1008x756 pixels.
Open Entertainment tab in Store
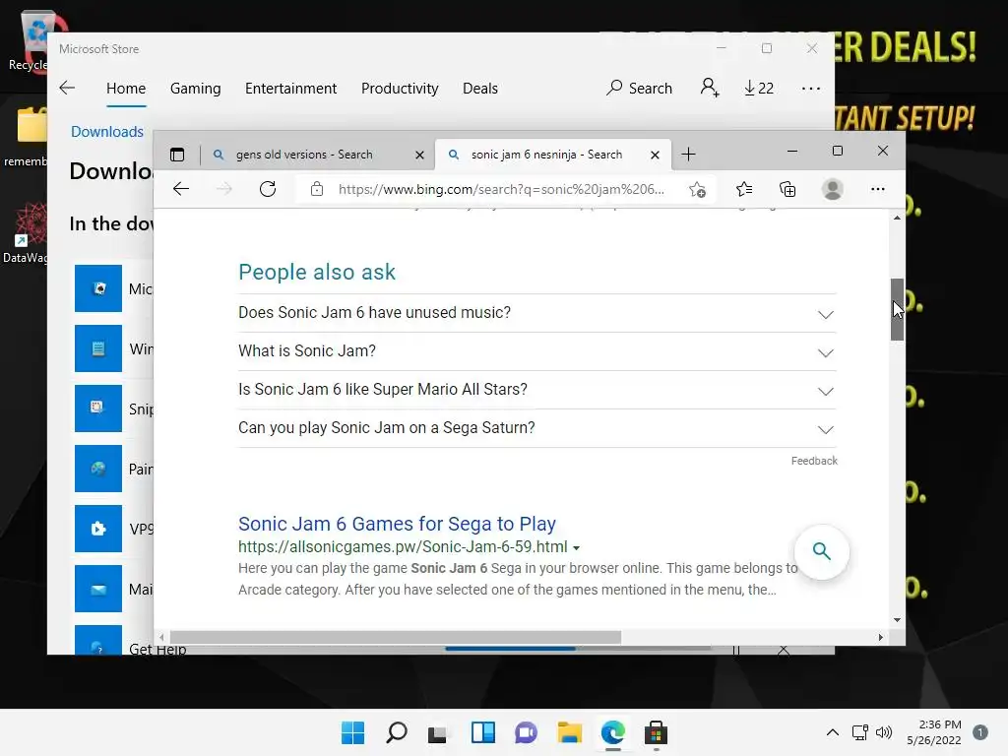pyautogui.click(x=290, y=88)
